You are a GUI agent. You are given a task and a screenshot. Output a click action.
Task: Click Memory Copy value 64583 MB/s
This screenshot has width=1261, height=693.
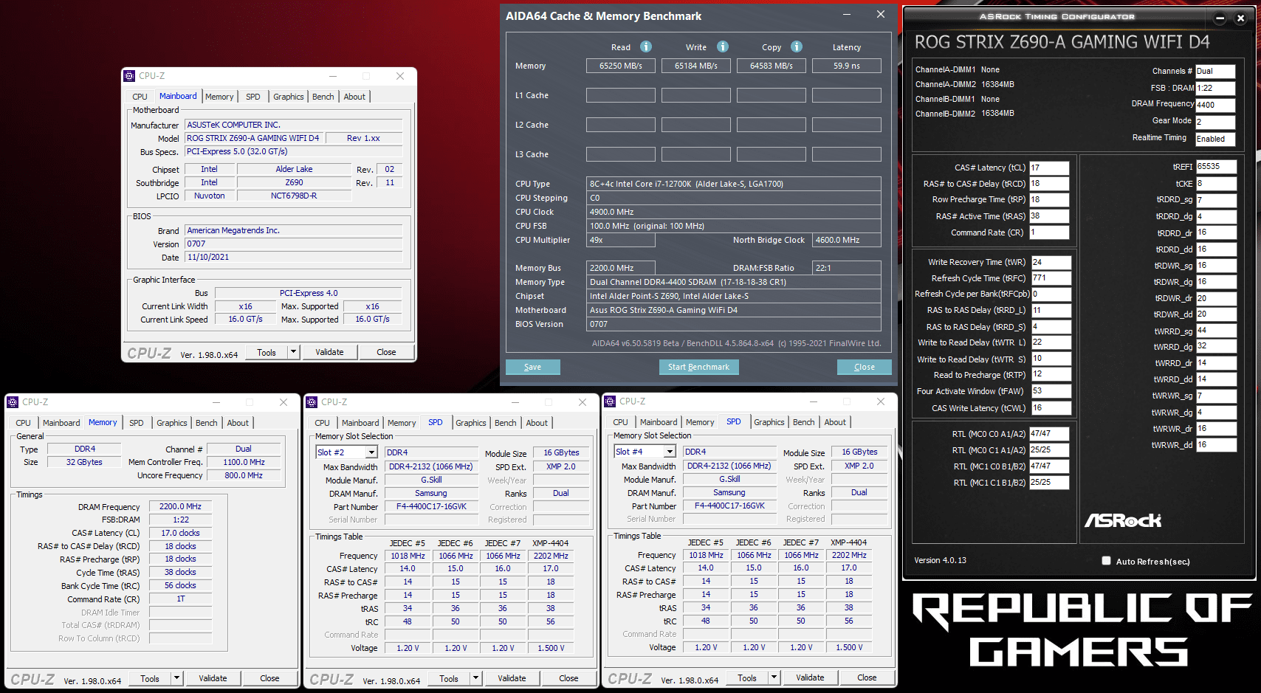(772, 66)
